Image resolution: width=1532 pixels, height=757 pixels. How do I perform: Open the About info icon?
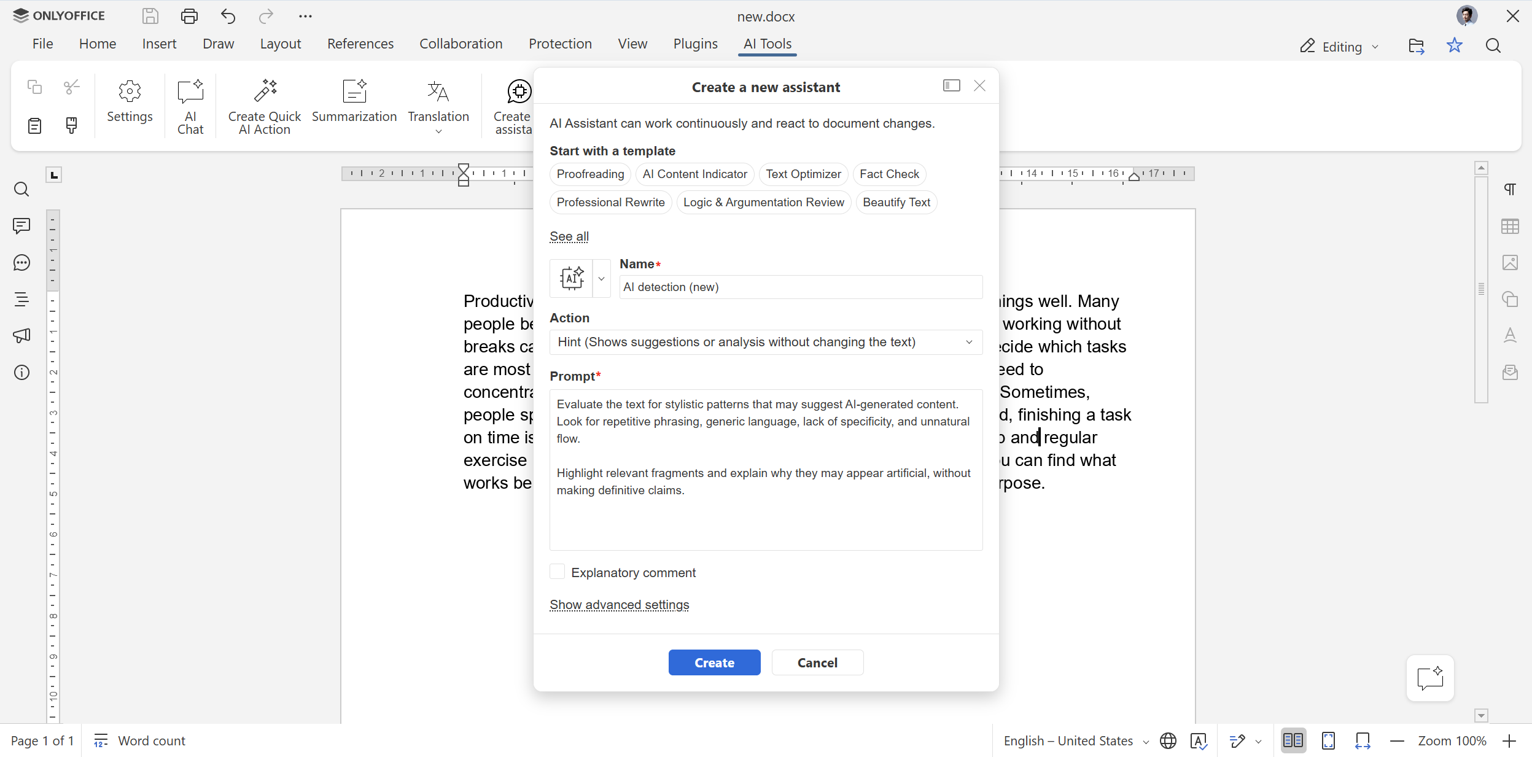(x=21, y=373)
